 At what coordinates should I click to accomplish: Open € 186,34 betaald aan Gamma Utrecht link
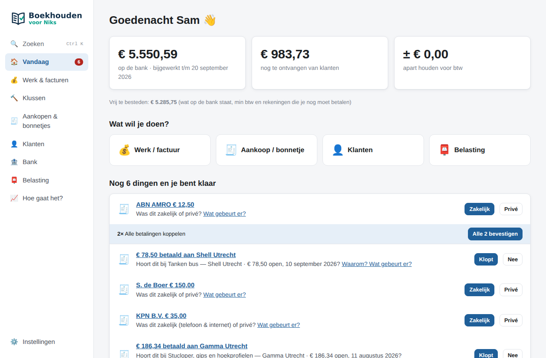pyautogui.click(x=192, y=346)
